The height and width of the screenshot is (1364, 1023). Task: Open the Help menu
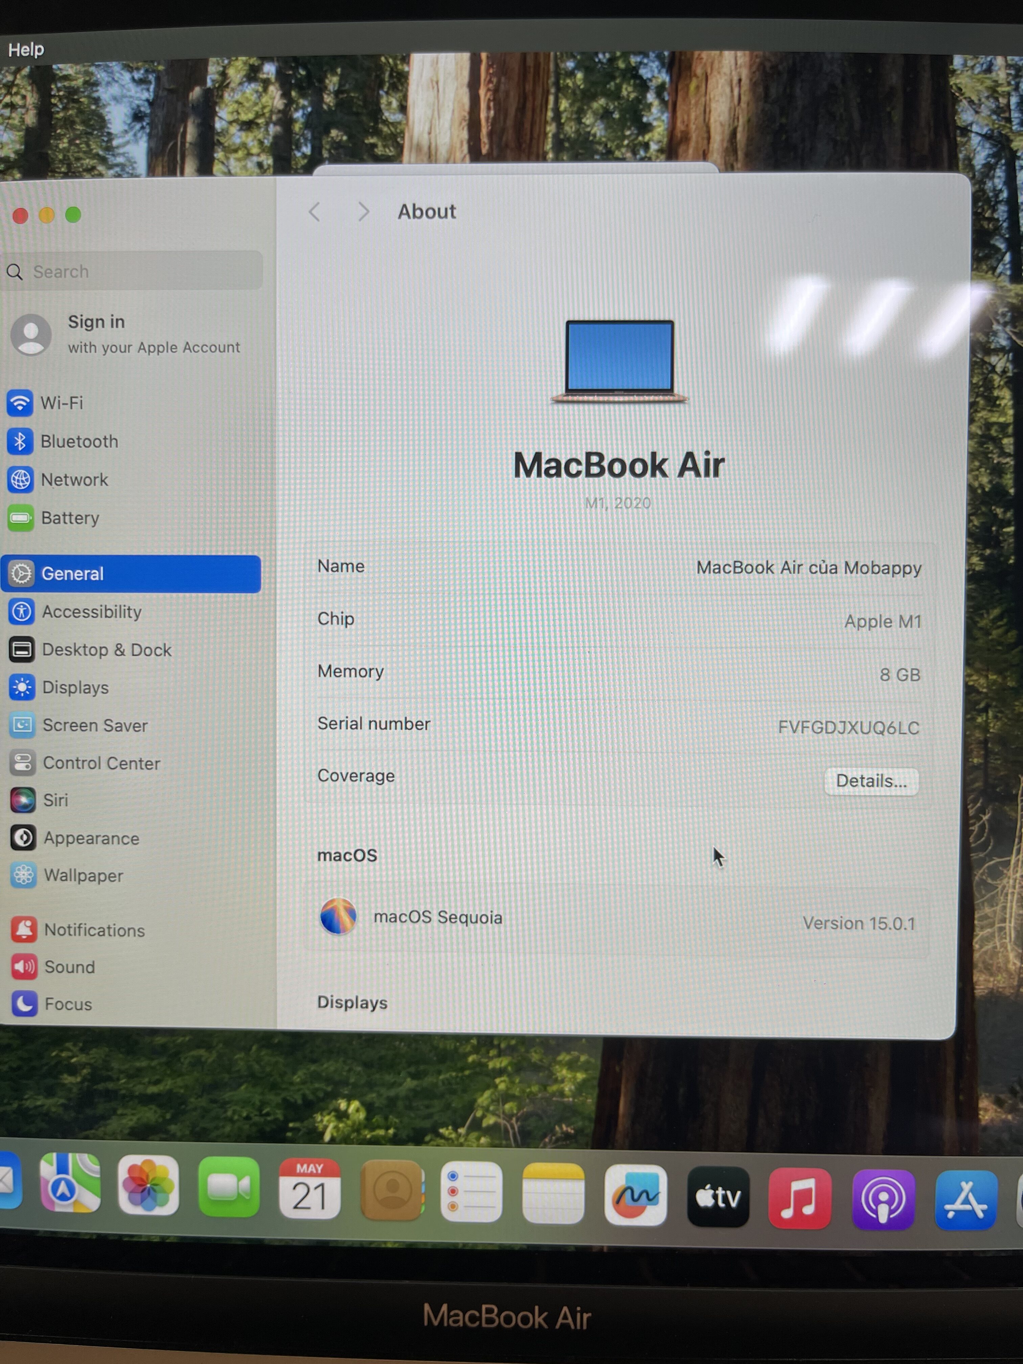tap(26, 49)
